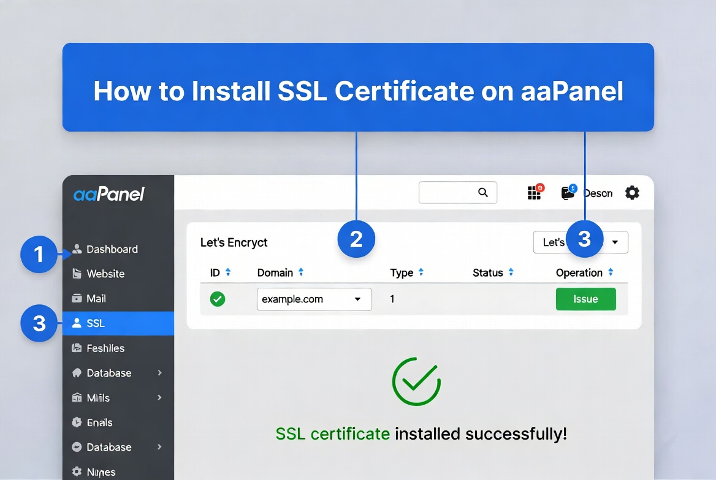Expand the Miils submenu chevron
Screen dimensions: 716x480
pyautogui.click(x=159, y=397)
